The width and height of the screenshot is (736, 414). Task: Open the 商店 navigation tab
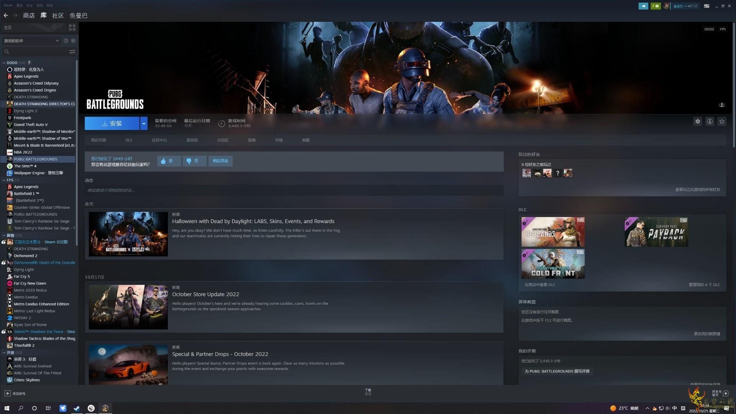pos(29,15)
